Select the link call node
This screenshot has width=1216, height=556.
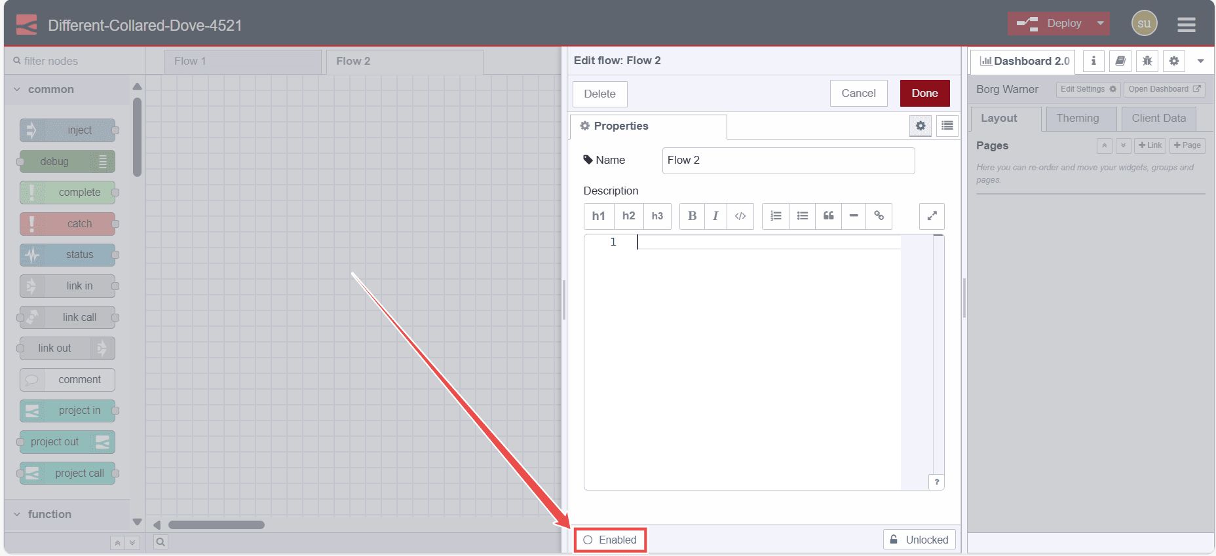pyautogui.click(x=67, y=318)
